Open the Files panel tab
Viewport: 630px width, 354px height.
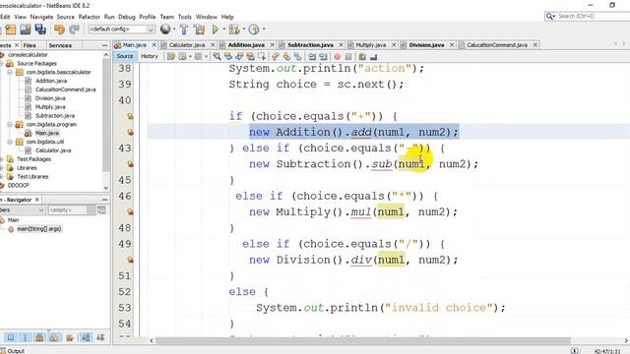(30, 45)
